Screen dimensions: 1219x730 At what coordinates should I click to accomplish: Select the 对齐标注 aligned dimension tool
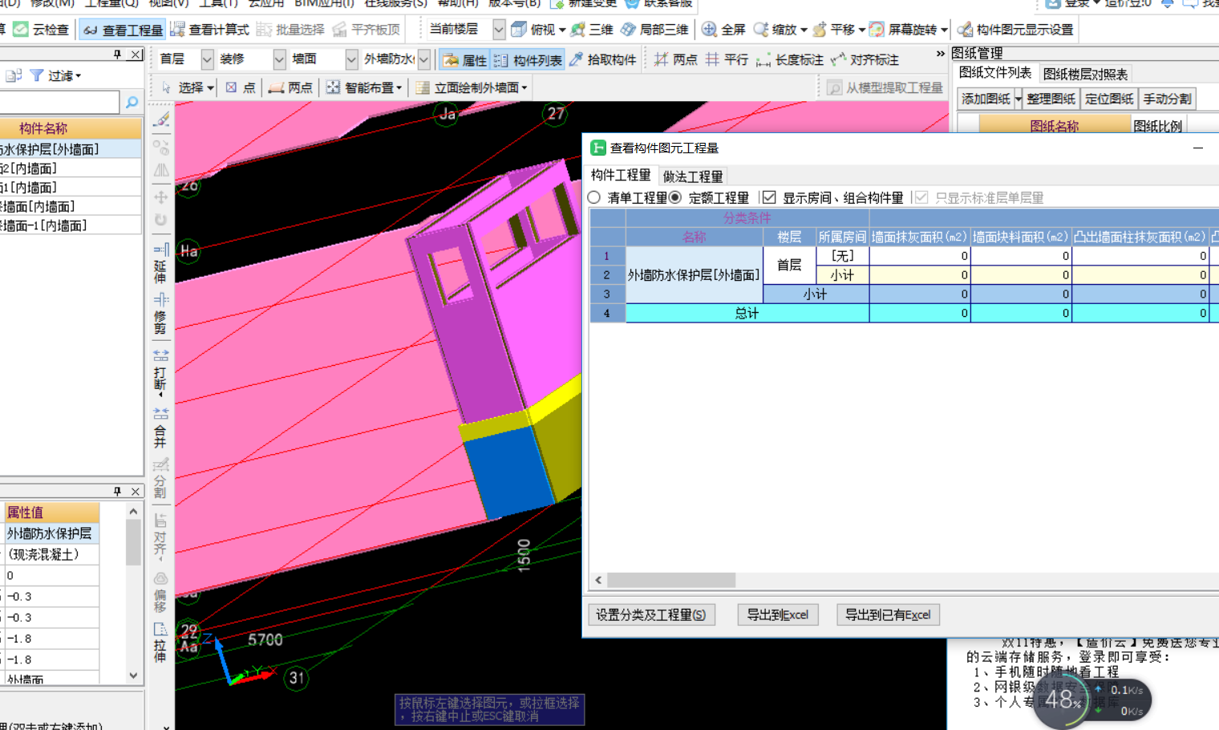(x=865, y=60)
